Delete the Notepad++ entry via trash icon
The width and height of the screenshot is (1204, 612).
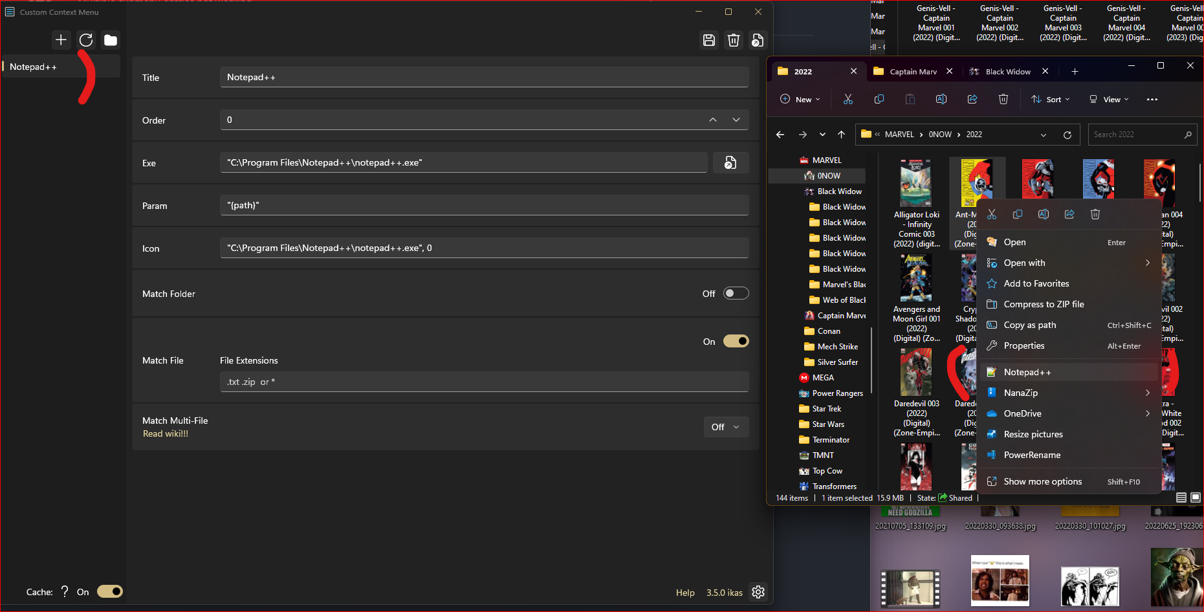734,39
